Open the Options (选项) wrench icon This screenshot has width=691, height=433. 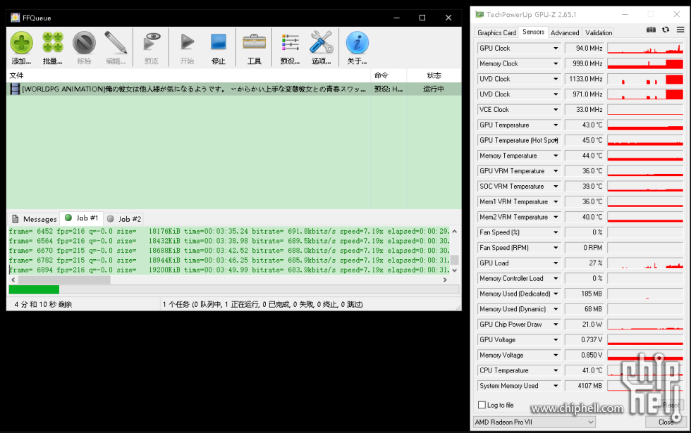(322, 43)
